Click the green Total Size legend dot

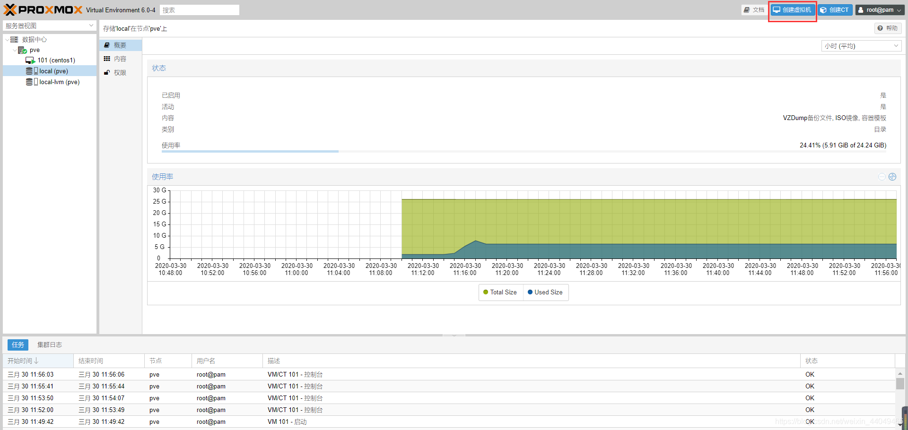click(486, 292)
